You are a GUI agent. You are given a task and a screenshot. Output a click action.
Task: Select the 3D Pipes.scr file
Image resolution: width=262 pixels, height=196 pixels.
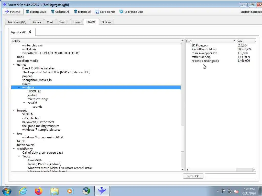point(200,45)
